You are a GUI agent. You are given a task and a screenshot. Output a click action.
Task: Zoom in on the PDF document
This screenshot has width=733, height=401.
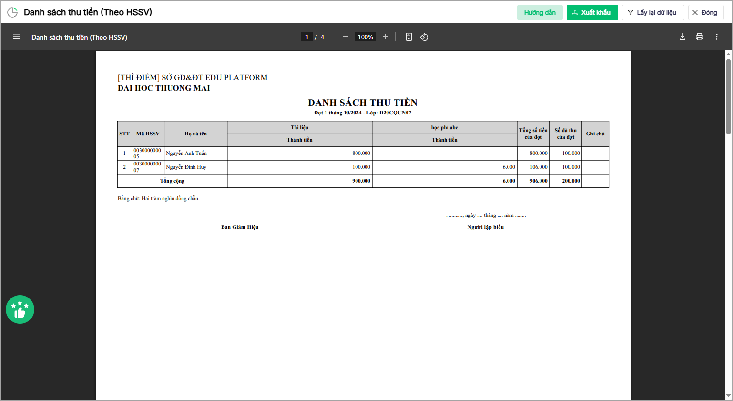pos(386,37)
